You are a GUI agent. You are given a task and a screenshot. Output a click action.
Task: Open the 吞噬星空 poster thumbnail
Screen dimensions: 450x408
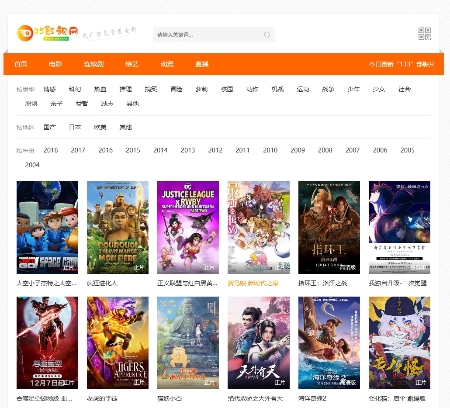(x=47, y=343)
